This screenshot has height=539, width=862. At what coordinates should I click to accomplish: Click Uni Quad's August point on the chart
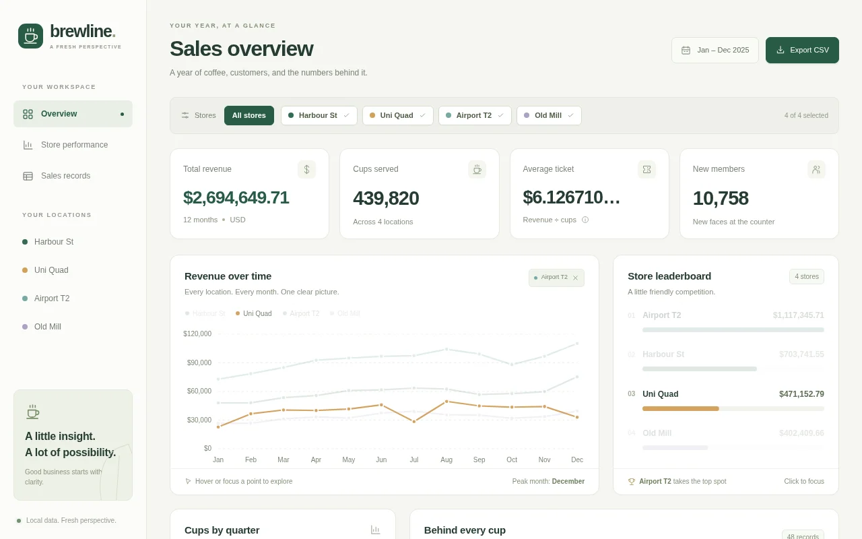[446, 401]
